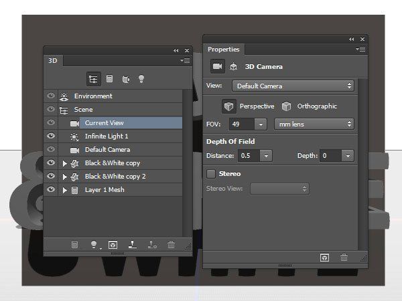Image resolution: width=402 pixels, height=301 pixels.
Task: Close the Properties panel
Action: click(362, 39)
